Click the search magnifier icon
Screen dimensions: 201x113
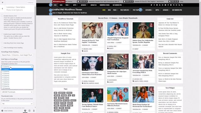click(x=182, y=5)
